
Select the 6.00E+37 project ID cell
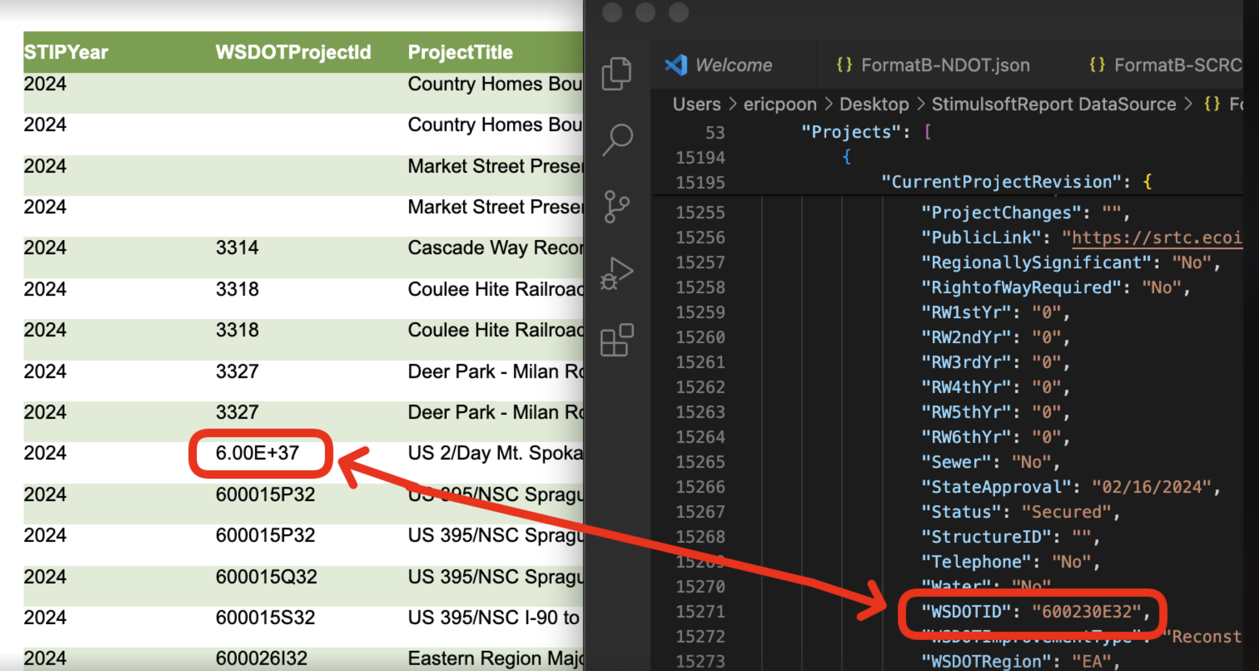(257, 453)
